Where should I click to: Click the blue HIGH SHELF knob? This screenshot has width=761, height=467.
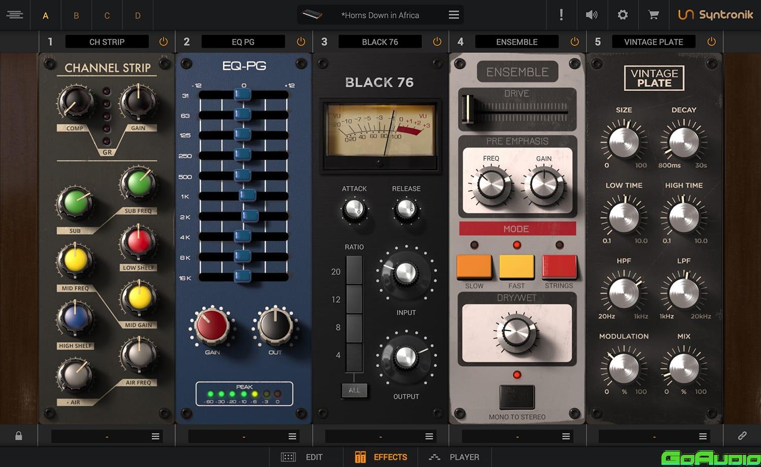click(x=76, y=318)
